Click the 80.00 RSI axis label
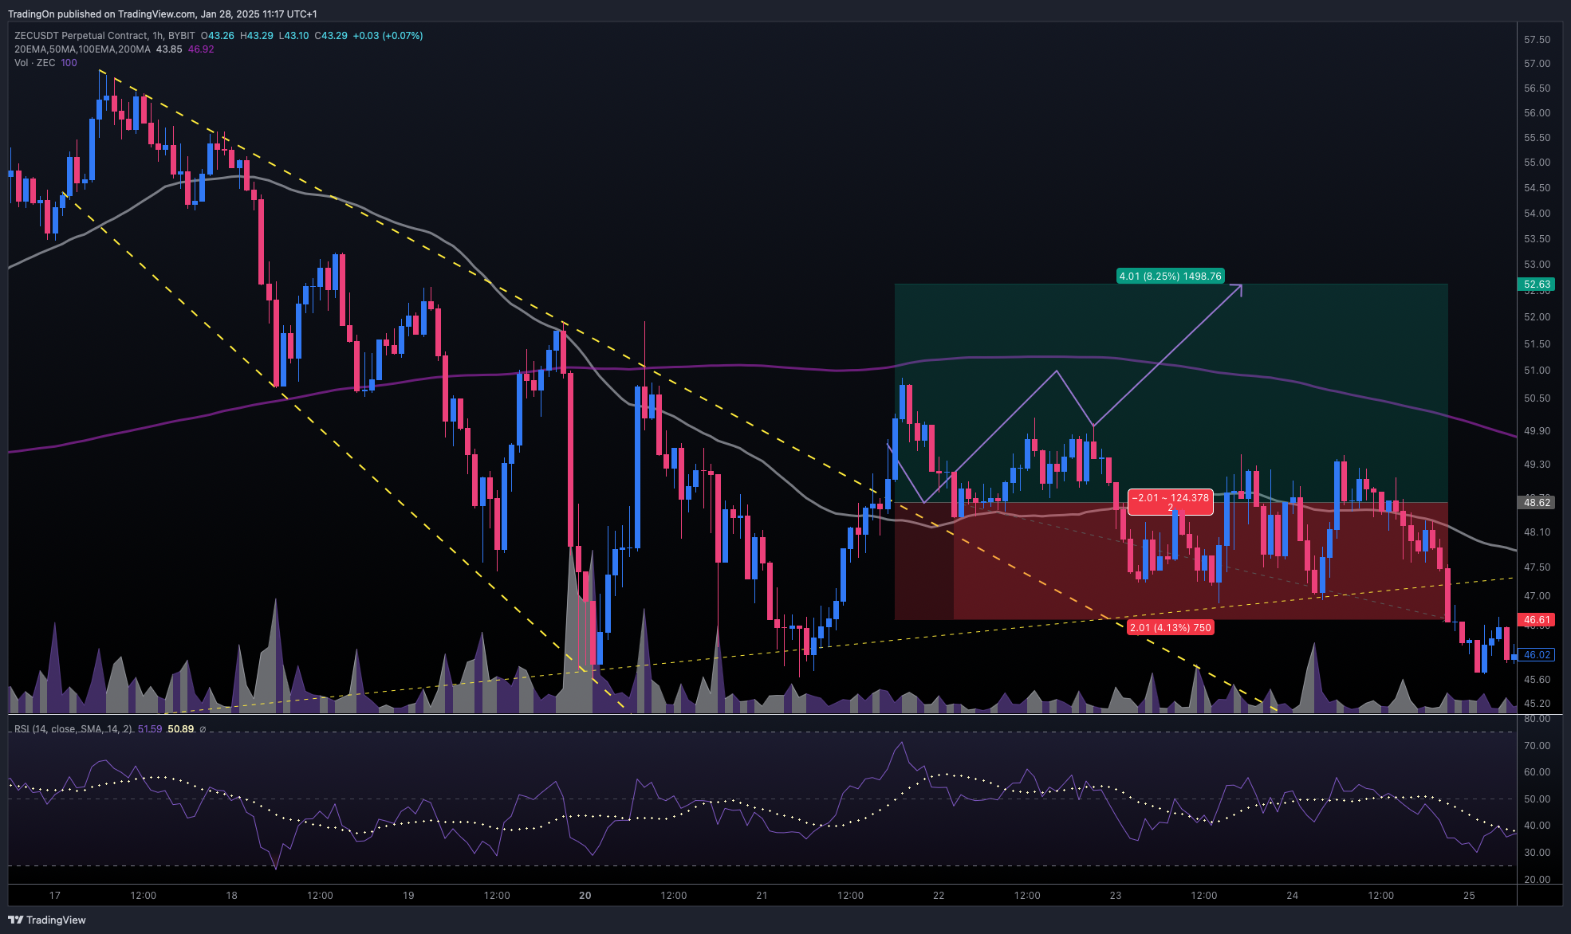 coord(1537,719)
